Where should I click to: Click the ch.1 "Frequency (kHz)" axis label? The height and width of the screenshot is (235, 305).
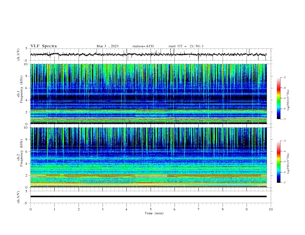22,89
